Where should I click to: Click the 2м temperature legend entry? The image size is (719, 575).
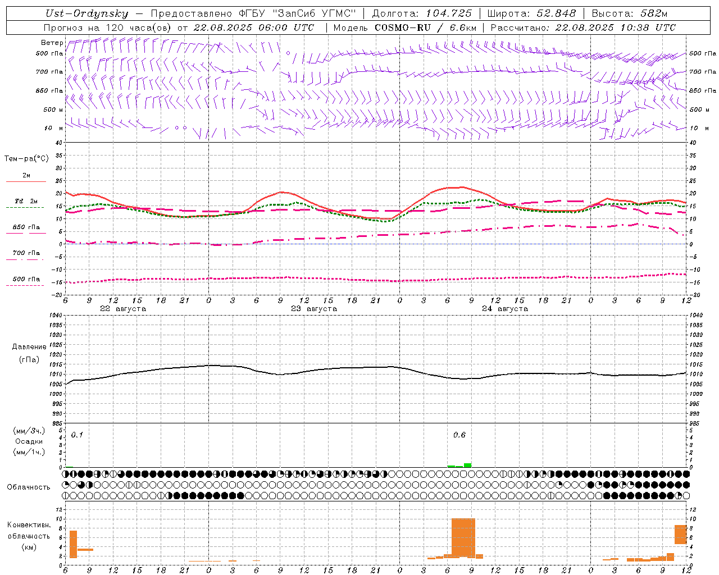coord(26,175)
